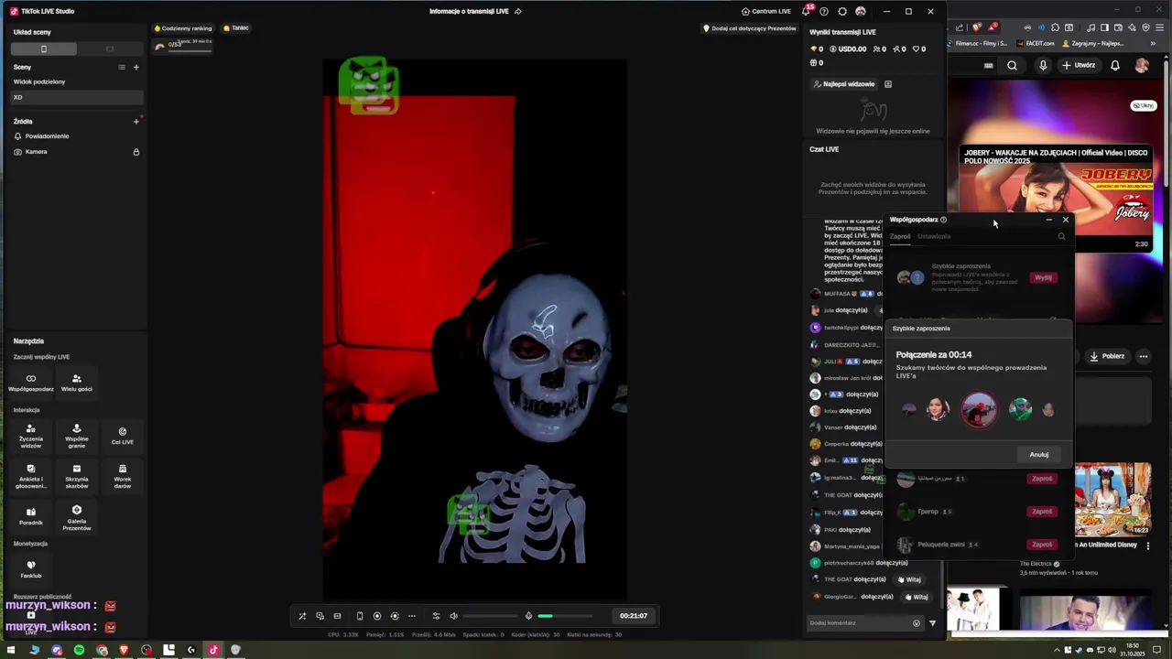Select portrait phone scene layout
1172x659 pixels.
coord(44,49)
